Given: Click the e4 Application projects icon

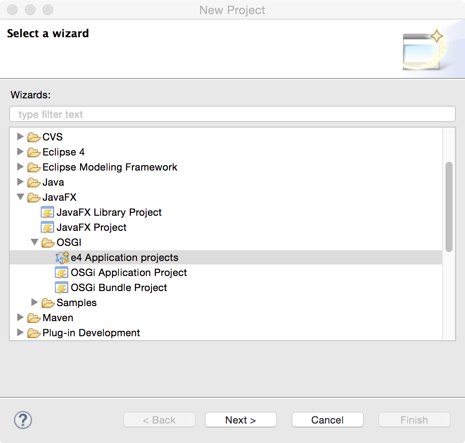Looking at the screenshot, I should click(62, 258).
